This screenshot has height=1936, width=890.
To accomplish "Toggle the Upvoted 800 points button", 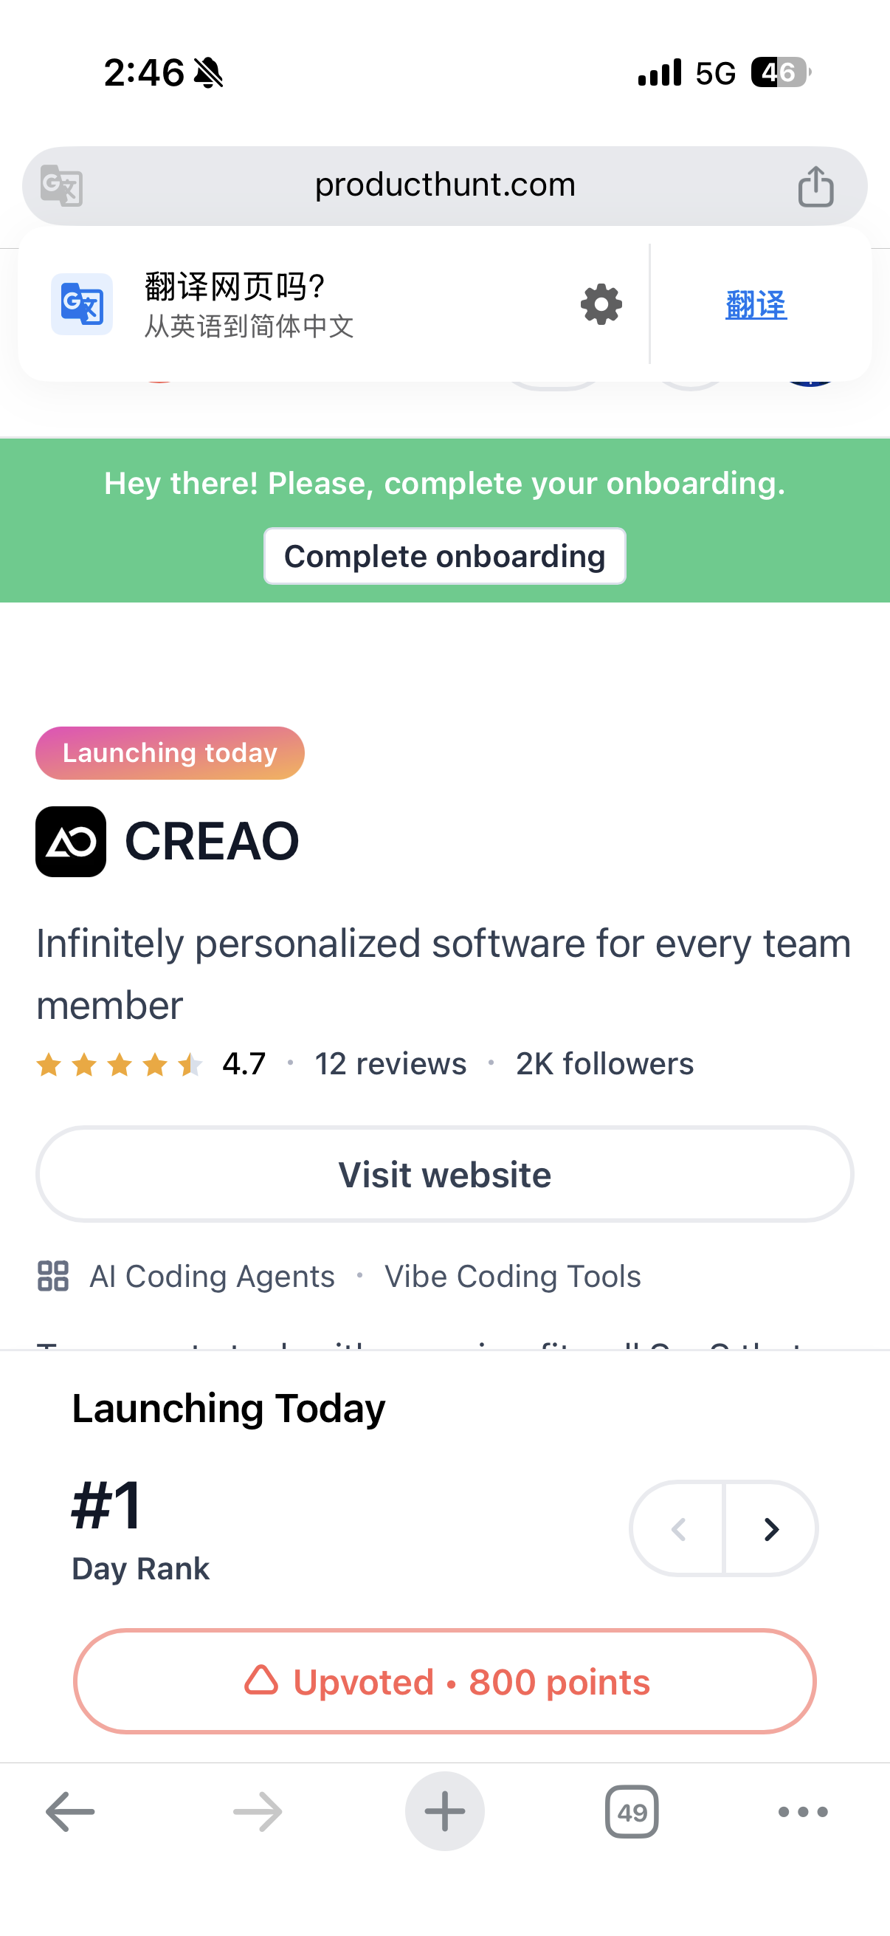I will 444,1681.
